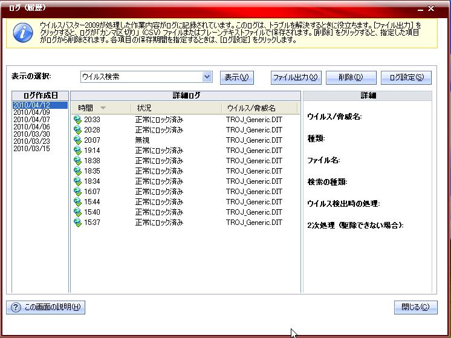
Task: Select the log date 2010/04/09
Action: pos(31,112)
